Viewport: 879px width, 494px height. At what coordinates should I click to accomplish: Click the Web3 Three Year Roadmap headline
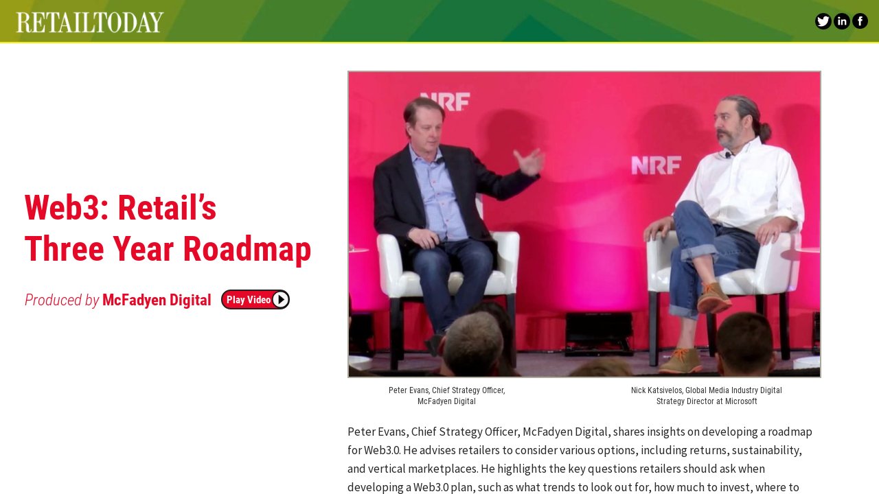168,228
